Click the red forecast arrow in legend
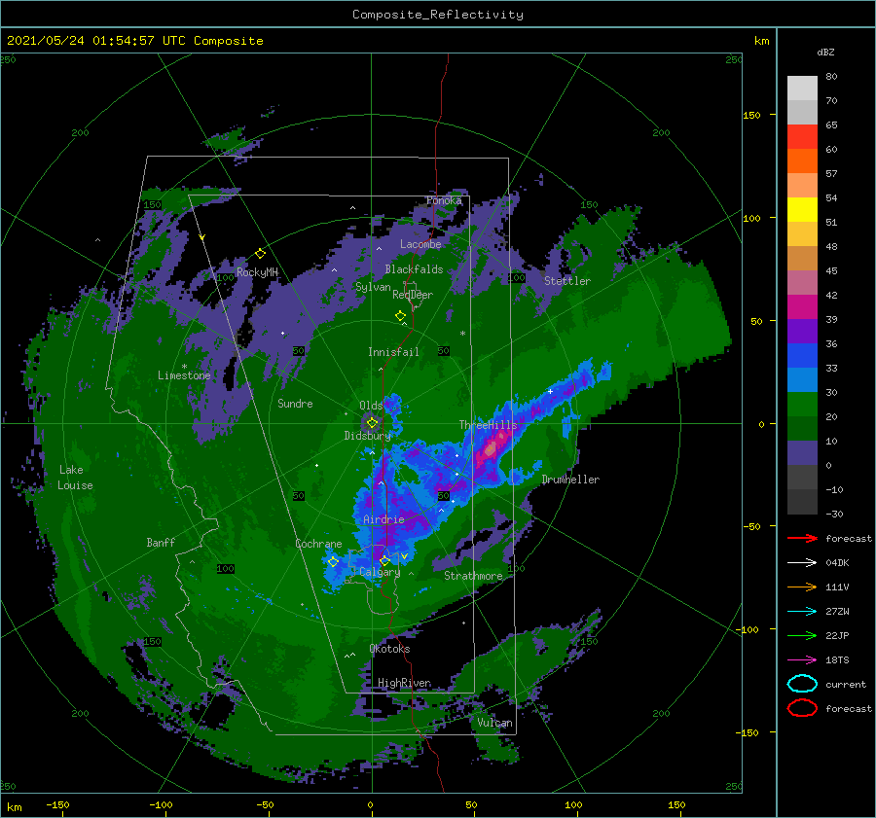 [x=802, y=538]
